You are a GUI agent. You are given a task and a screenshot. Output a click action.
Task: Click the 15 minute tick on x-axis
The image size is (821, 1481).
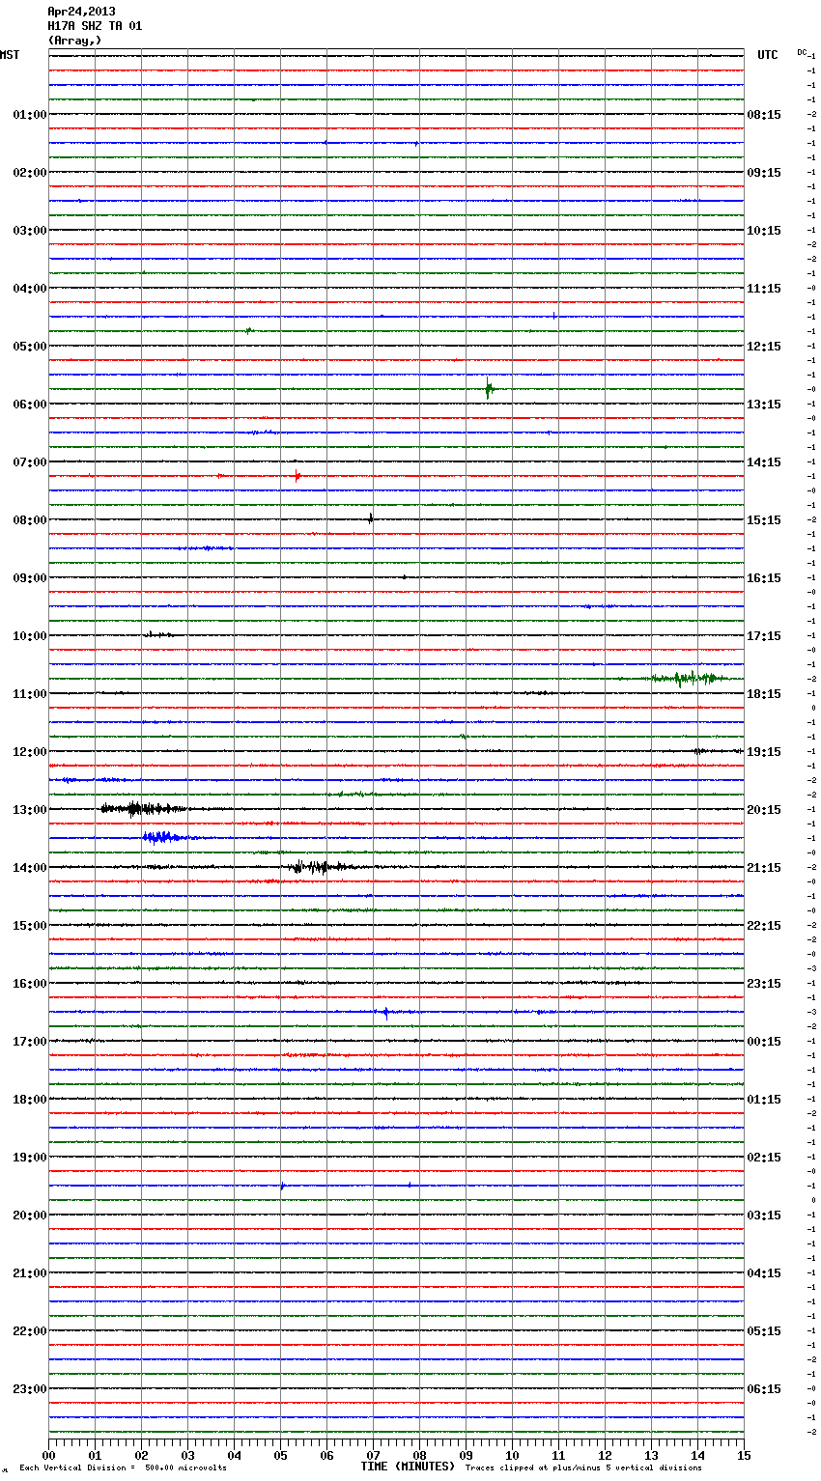tap(744, 1455)
